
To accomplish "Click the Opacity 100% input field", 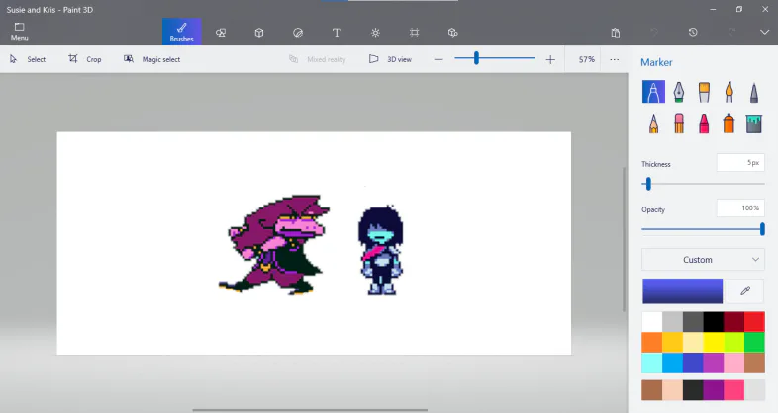I will point(740,208).
